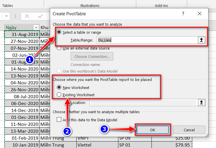Viewport: 216px width, 148px height.
Task: Click the OK button
Action: coord(152,130)
